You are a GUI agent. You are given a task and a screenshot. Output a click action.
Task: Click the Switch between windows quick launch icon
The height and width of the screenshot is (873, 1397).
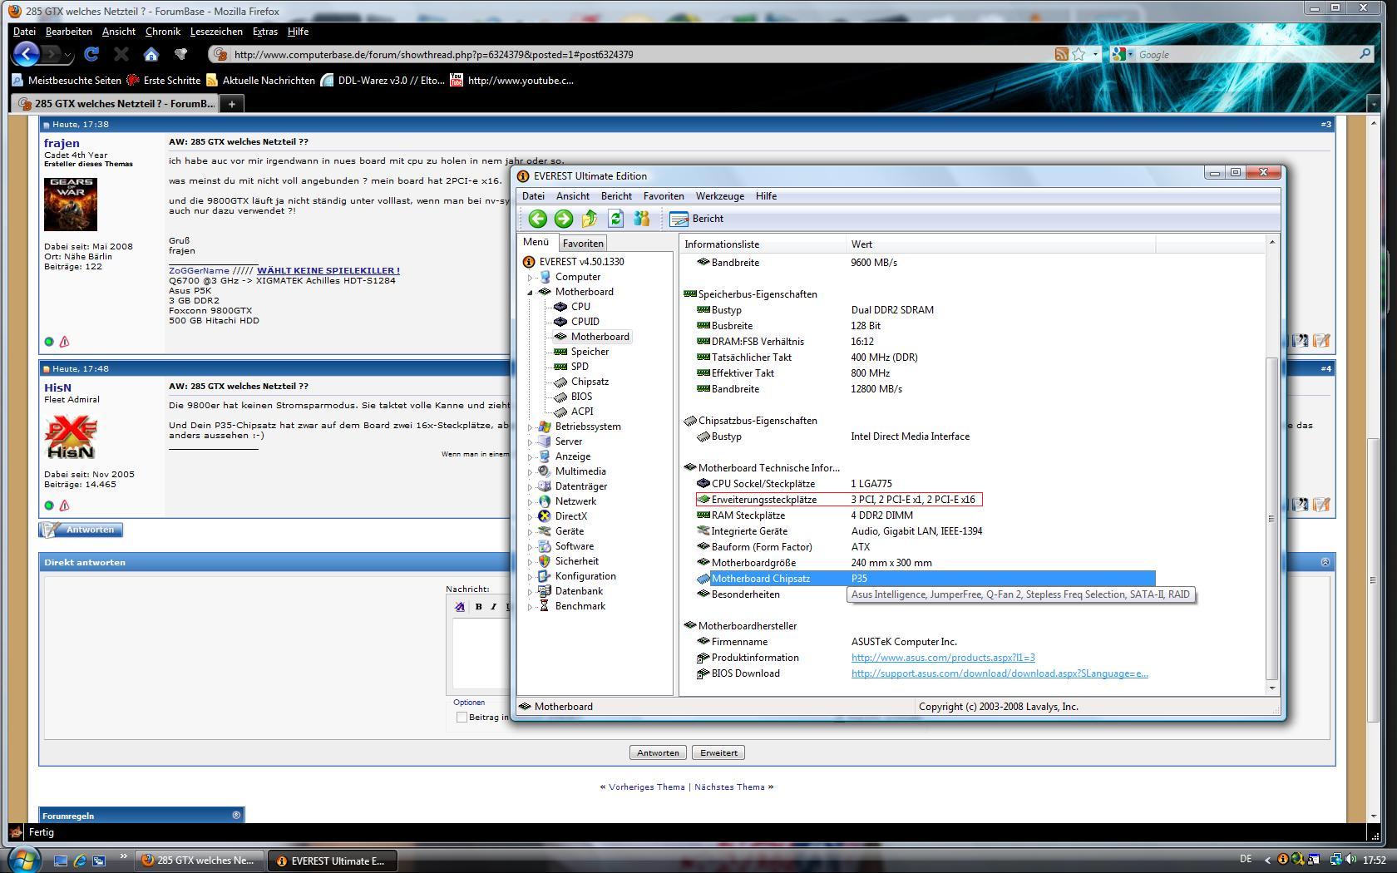point(99,861)
